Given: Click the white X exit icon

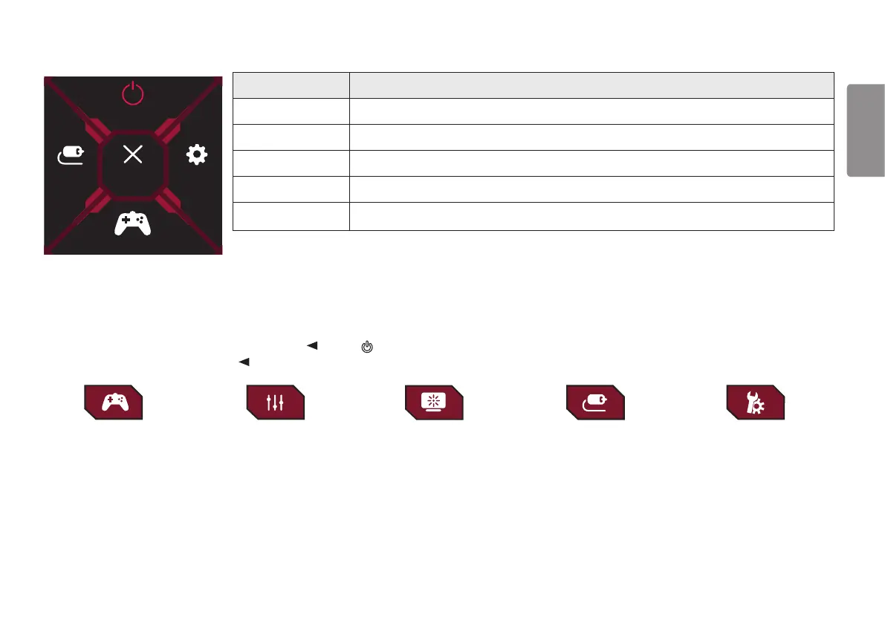Looking at the screenshot, I should coord(132,154).
